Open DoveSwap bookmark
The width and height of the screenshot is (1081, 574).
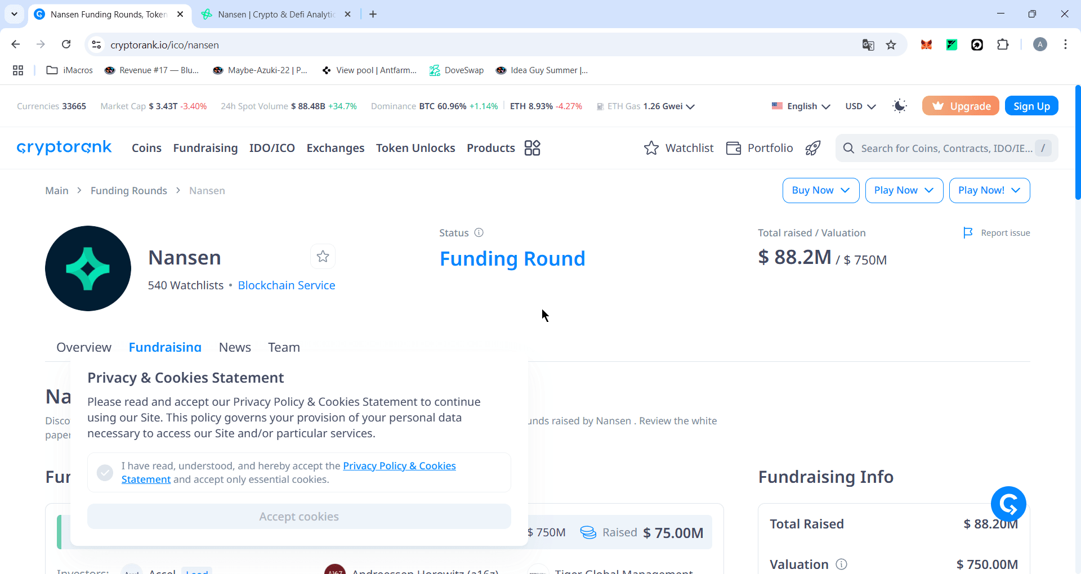457,70
